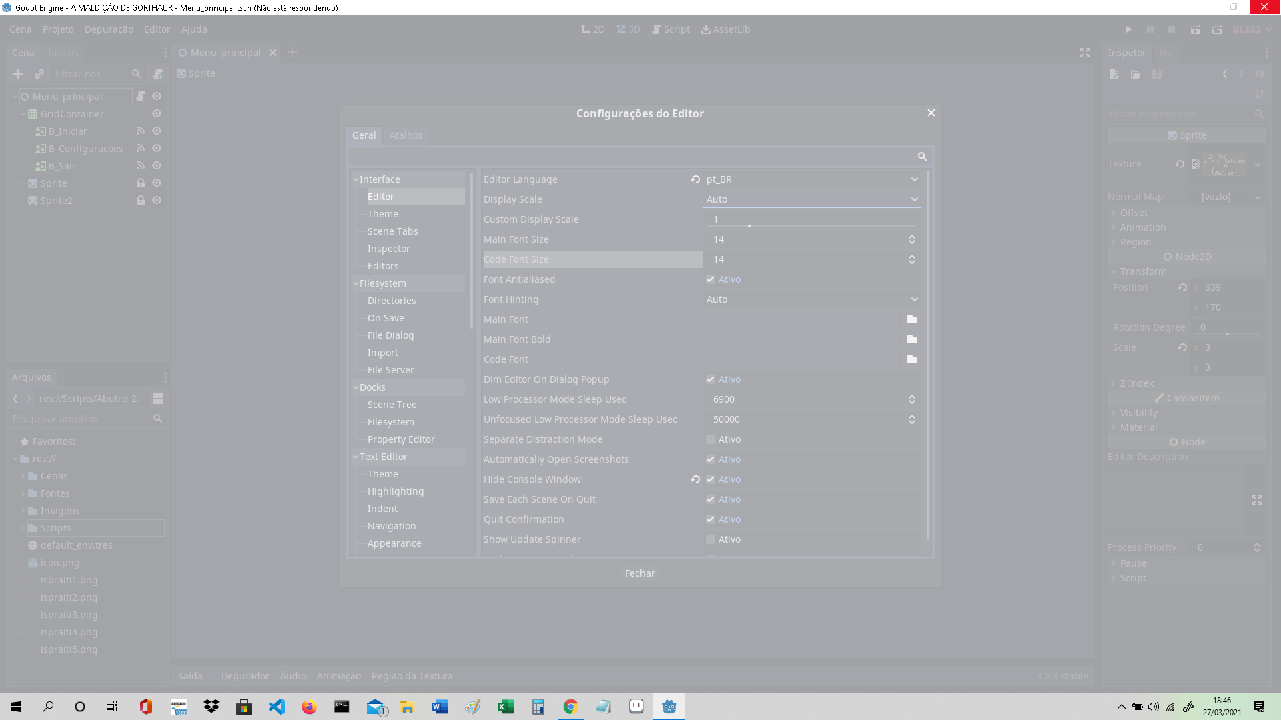Hide the Sprite node with its eye toggle
Viewport: 1281px width, 720px height.
(157, 183)
